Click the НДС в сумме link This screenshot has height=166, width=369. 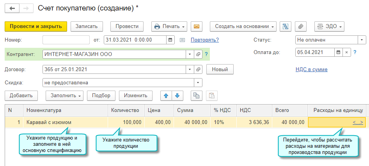click(x=312, y=70)
